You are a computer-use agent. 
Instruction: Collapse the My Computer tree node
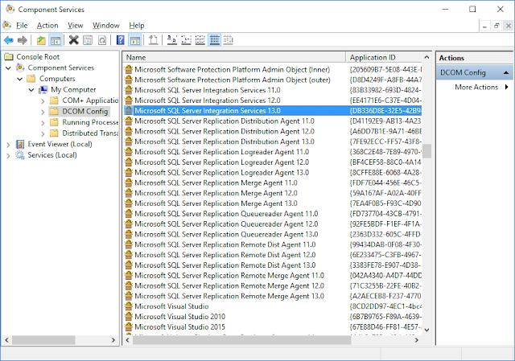pyautogui.click(x=31, y=89)
